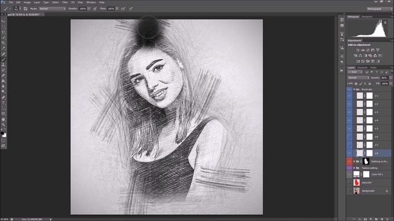The height and width of the screenshot is (221, 394).
Task: Click the background color swatch
Action: point(5,136)
